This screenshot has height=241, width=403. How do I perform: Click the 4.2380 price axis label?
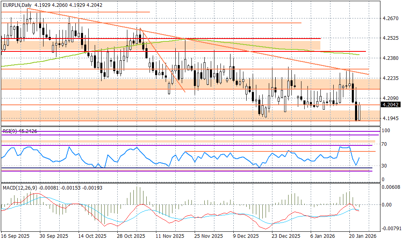click(391, 58)
